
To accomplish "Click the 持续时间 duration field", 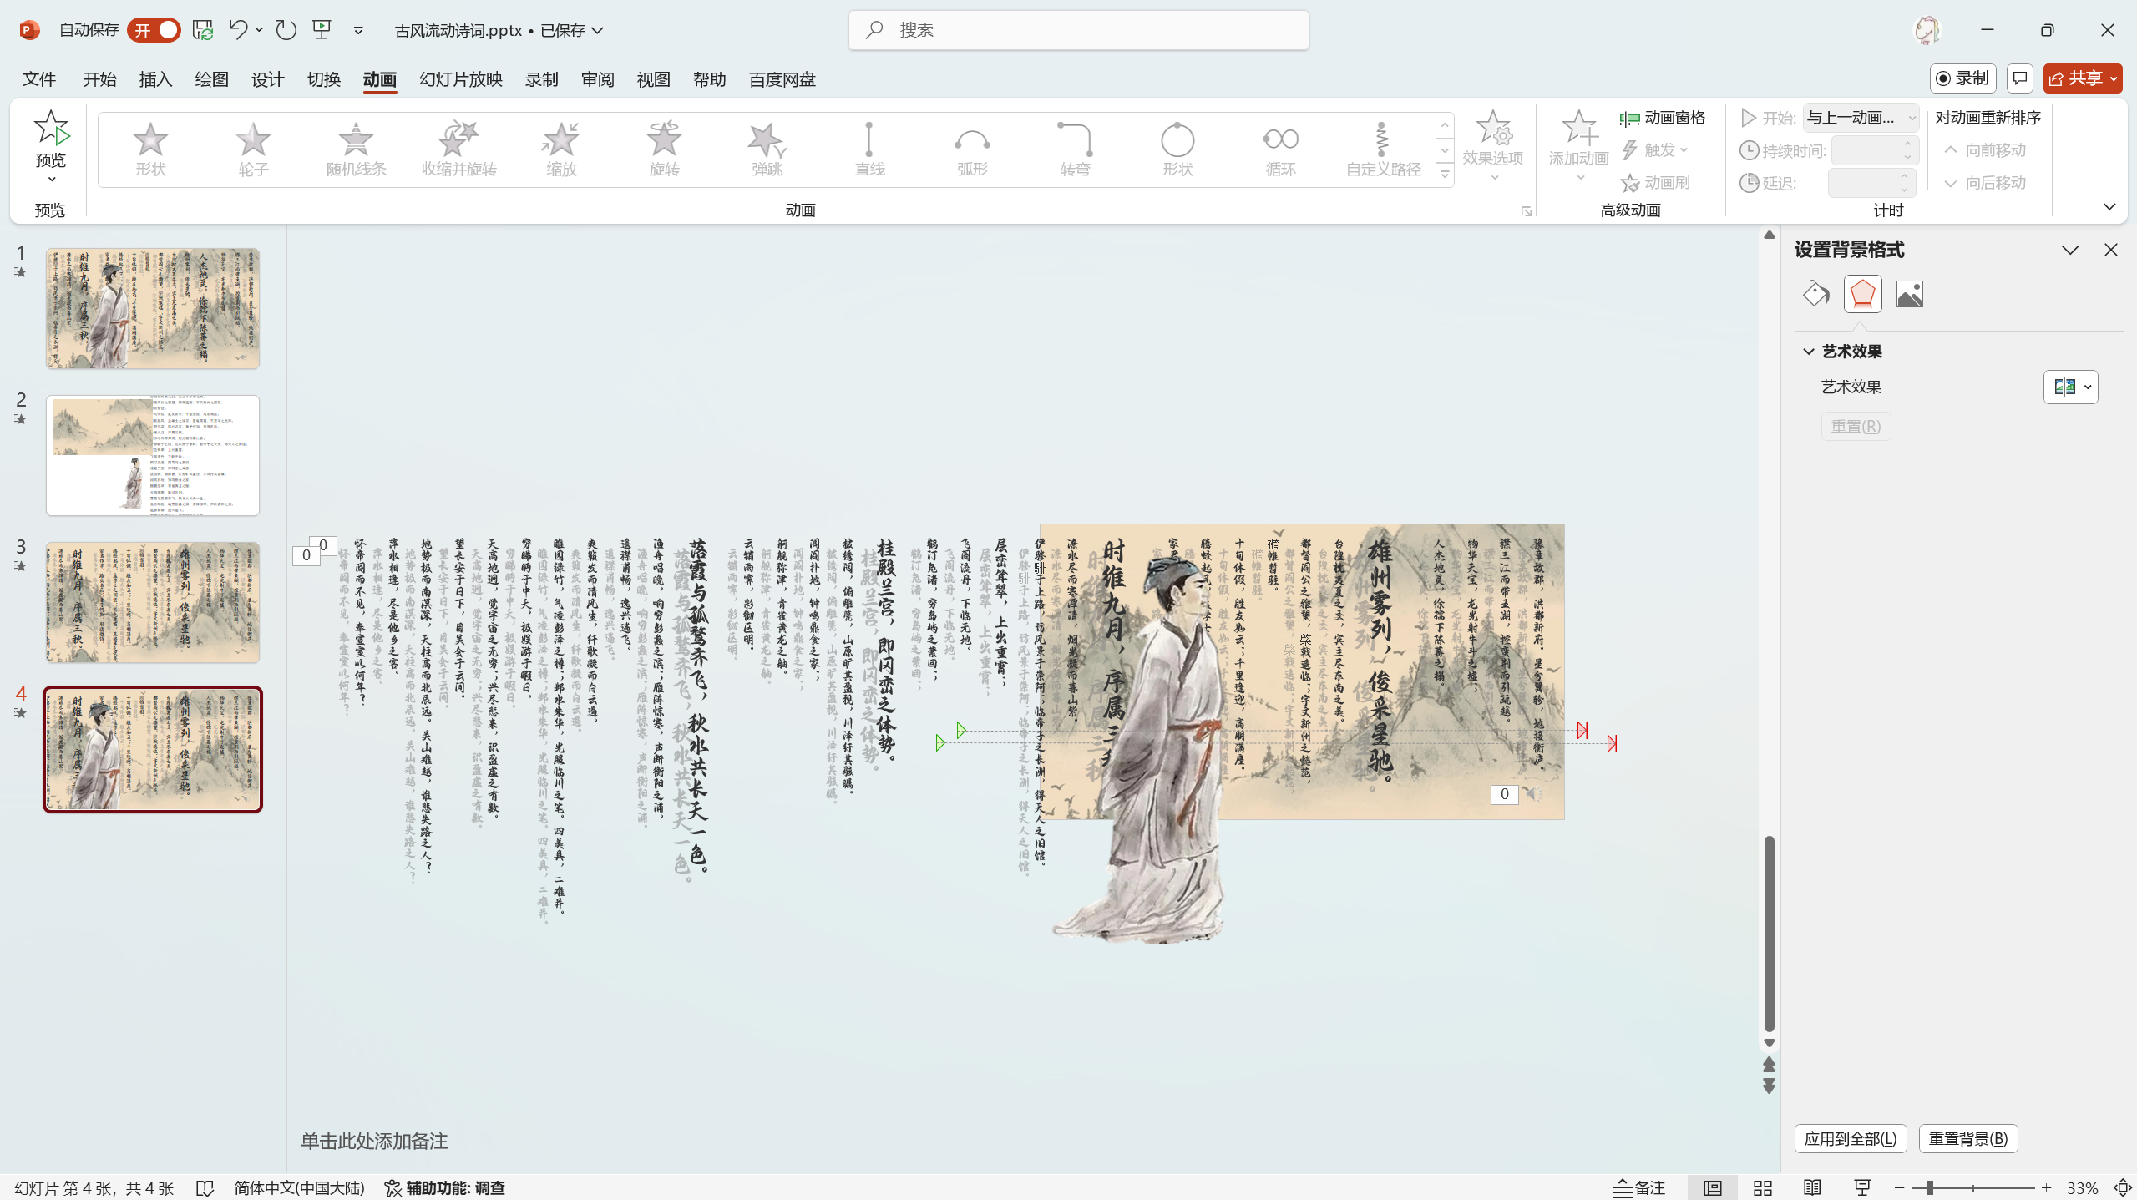I will [x=1874, y=150].
